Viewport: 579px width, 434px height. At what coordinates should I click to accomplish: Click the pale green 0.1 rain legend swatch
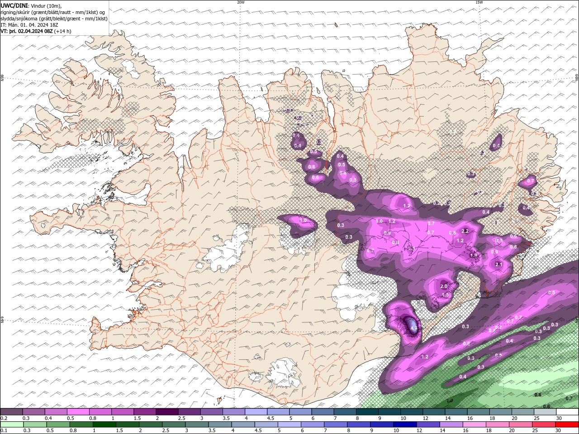[x=12, y=425]
